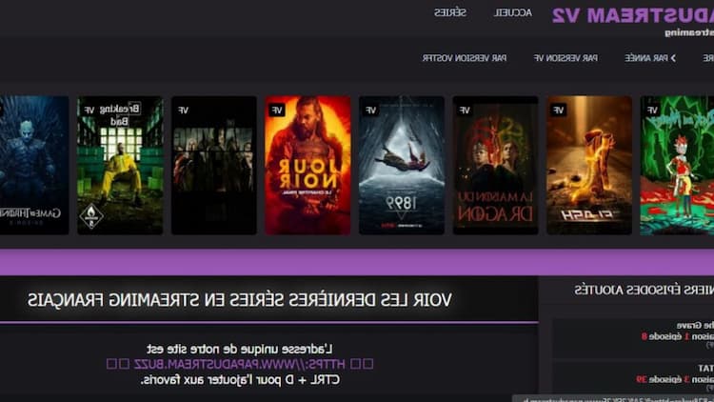Click text 'L'adresse unique de notre site est'
This screenshot has width=714, height=402.
[240, 349]
